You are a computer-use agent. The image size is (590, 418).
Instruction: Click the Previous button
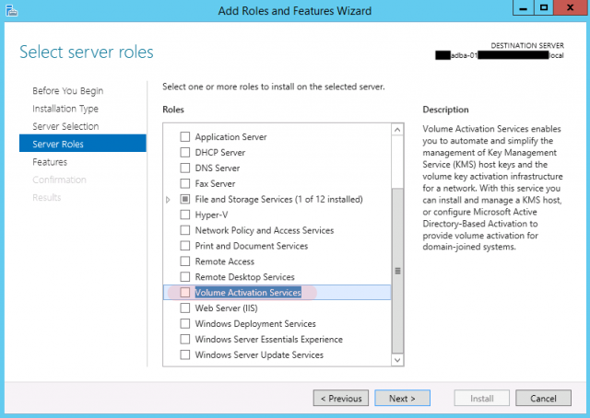341,398
